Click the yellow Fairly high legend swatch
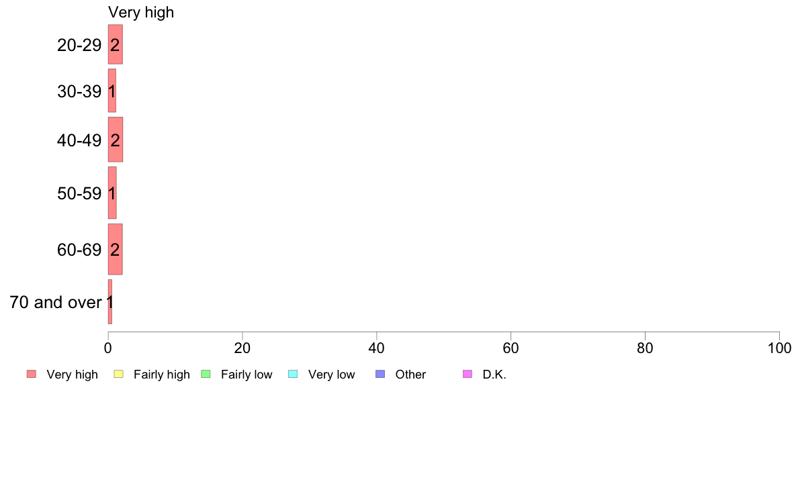This screenshot has height=494, width=798. tap(119, 374)
